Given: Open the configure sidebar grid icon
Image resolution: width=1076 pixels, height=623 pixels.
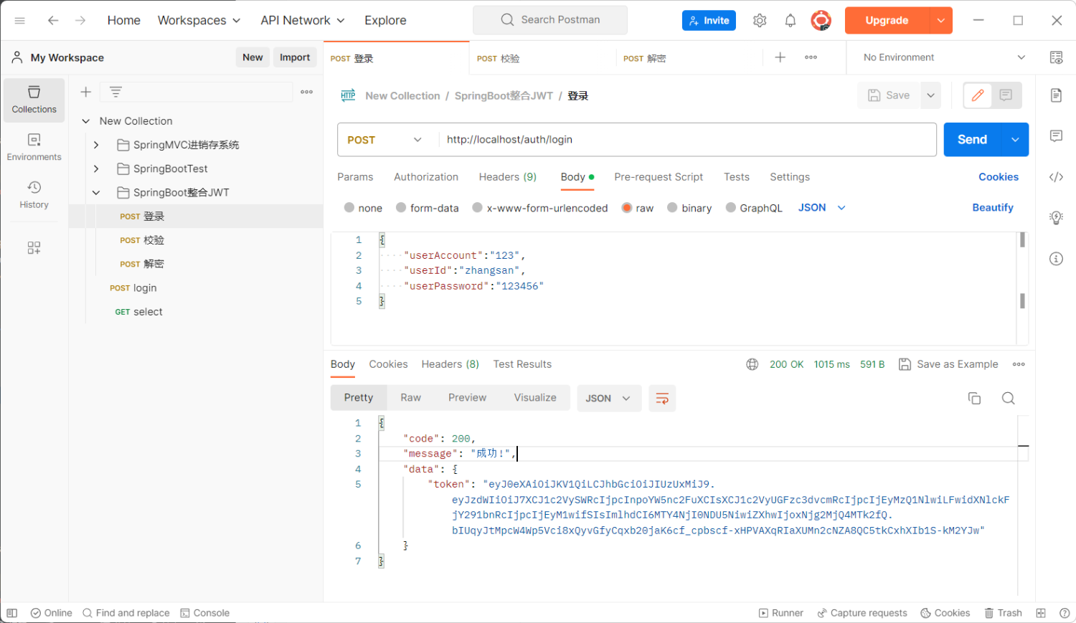Looking at the screenshot, I should click(34, 248).
